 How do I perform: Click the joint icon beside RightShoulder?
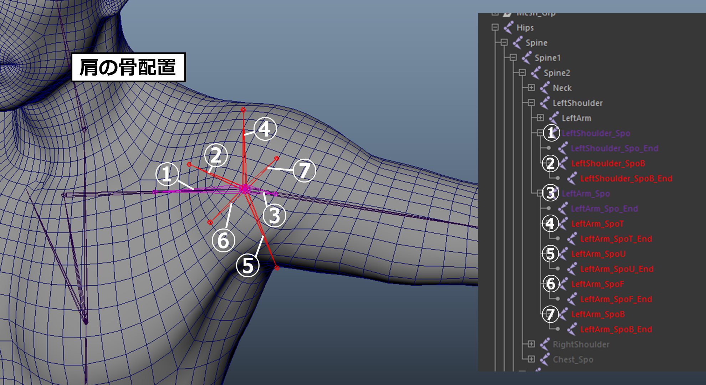pyautogui.click(x=545, y=344)
